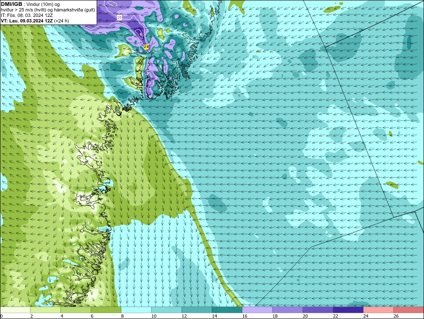Click the 20–22 m/s violet legend swatch

318,310
